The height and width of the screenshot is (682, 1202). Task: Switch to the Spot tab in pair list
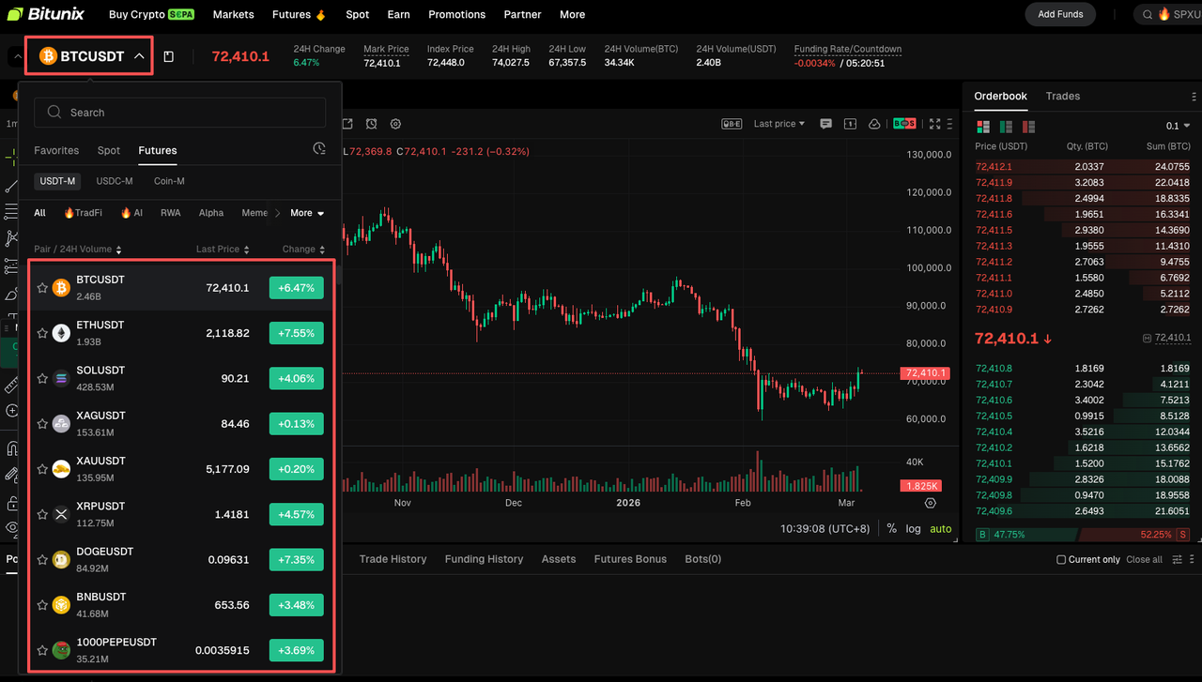(109, 150)
